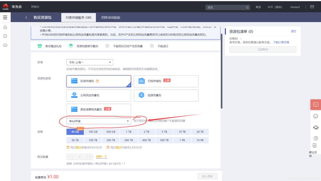Choose the 20 TB specification
Screen dimensions: 321x181
click(x=200, y=132)
